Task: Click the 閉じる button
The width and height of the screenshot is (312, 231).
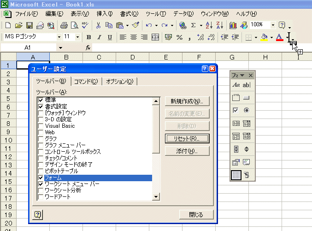Action: click(196, 215)
